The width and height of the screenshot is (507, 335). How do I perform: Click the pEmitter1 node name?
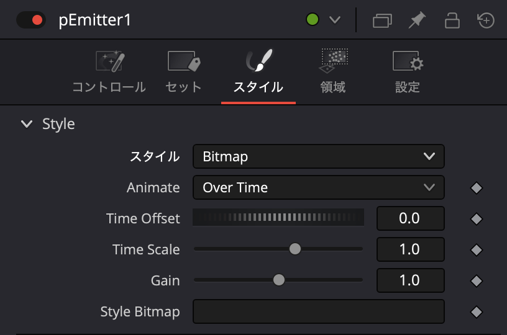coord(94,20)
